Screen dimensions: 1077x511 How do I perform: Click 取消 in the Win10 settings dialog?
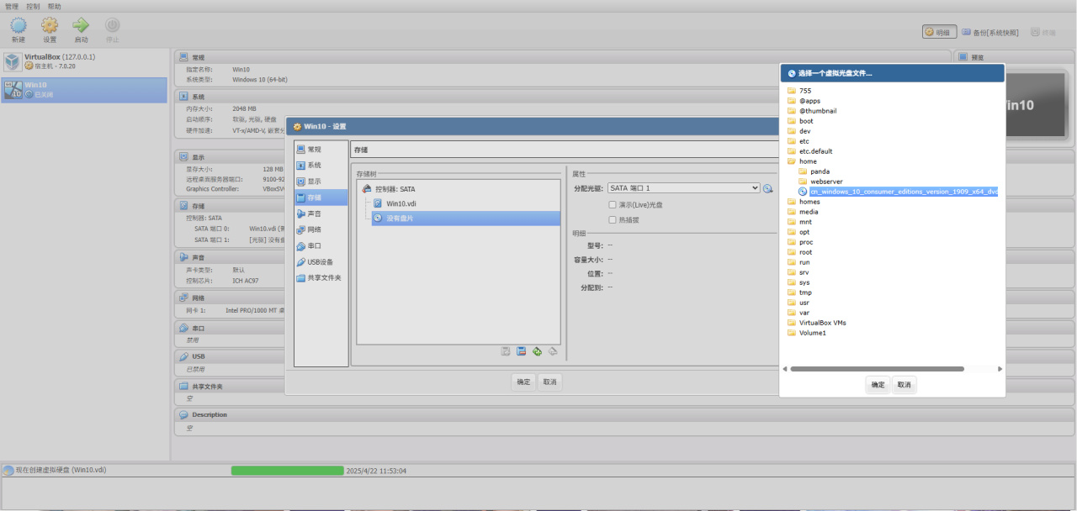[x=549, y=382]
